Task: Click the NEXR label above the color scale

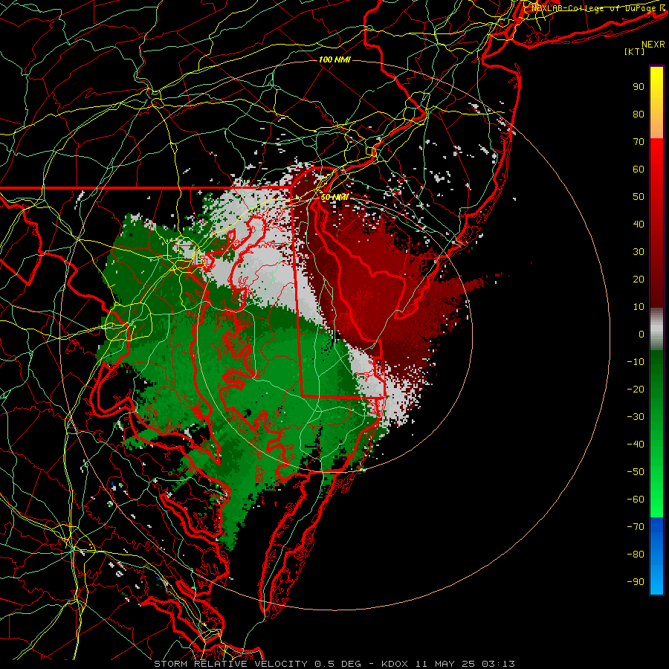Action: [653, 45]
